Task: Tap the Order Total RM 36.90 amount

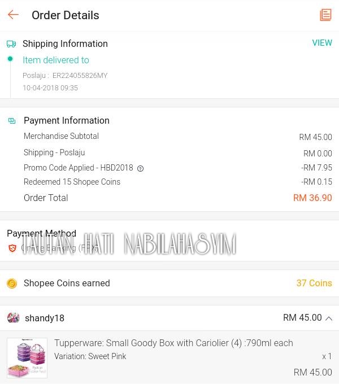Action: tap(312, 198)
